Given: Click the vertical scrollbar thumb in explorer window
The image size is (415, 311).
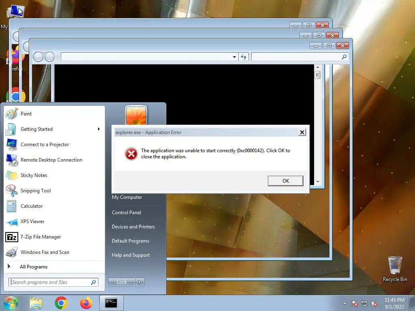Looking at the screenshot, I should click(x=318, y=75).
